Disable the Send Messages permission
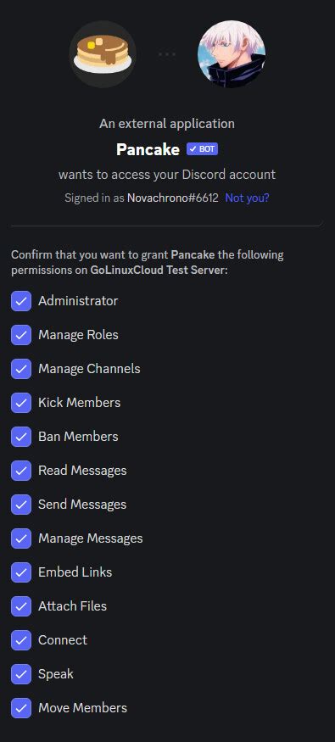Screen dimensions: 335x742 tap(21, 505)
